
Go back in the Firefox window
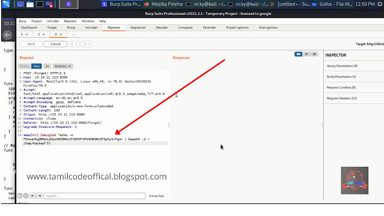8,35
